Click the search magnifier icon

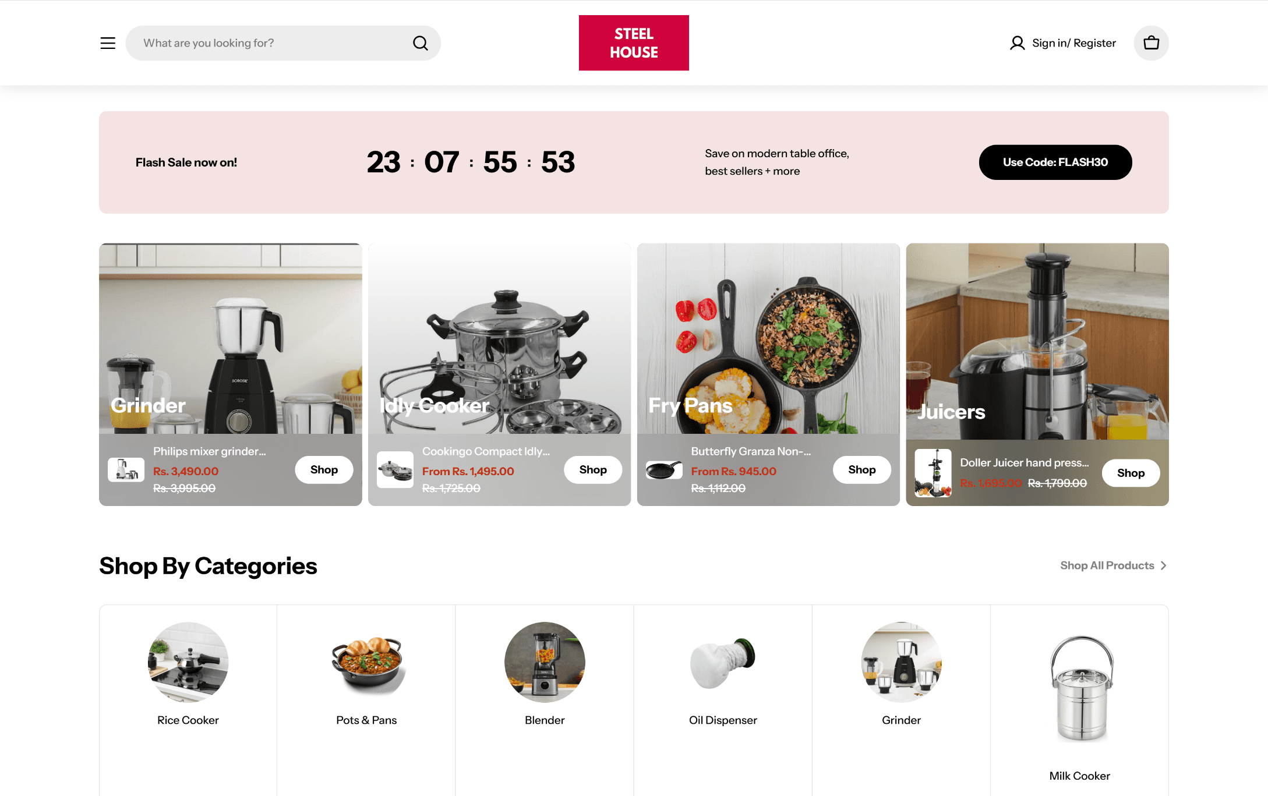click(x=421, y=43)
